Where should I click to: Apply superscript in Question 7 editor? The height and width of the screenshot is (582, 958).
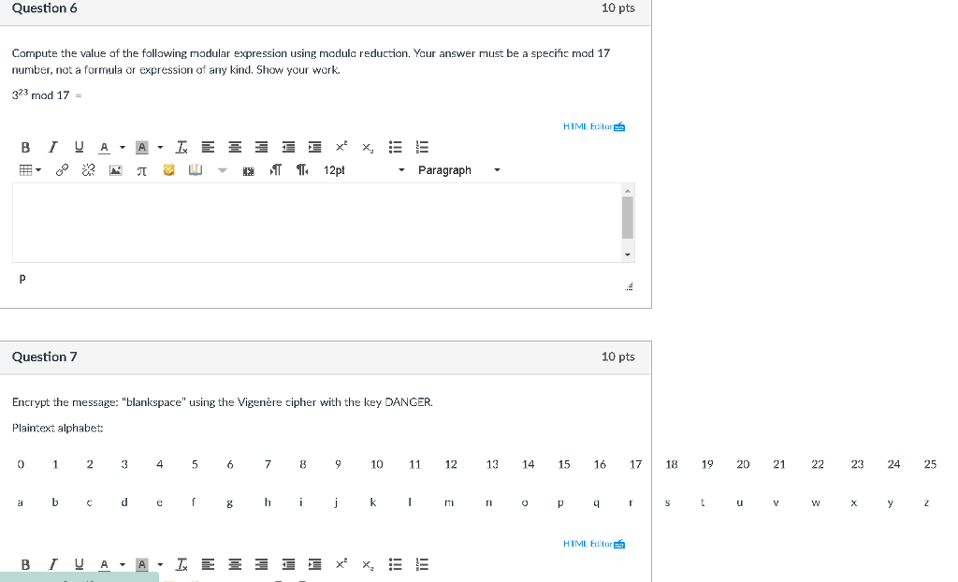click(x=341, y=565)
